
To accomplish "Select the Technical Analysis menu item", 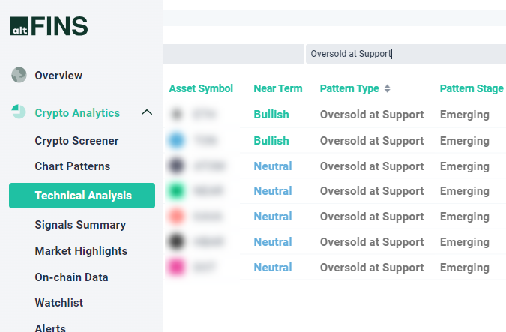I will [82, 196].
